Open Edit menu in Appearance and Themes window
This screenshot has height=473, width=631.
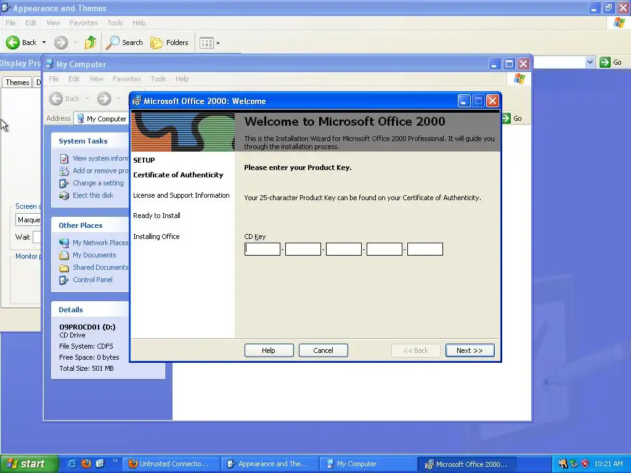[x=31, y=23]
